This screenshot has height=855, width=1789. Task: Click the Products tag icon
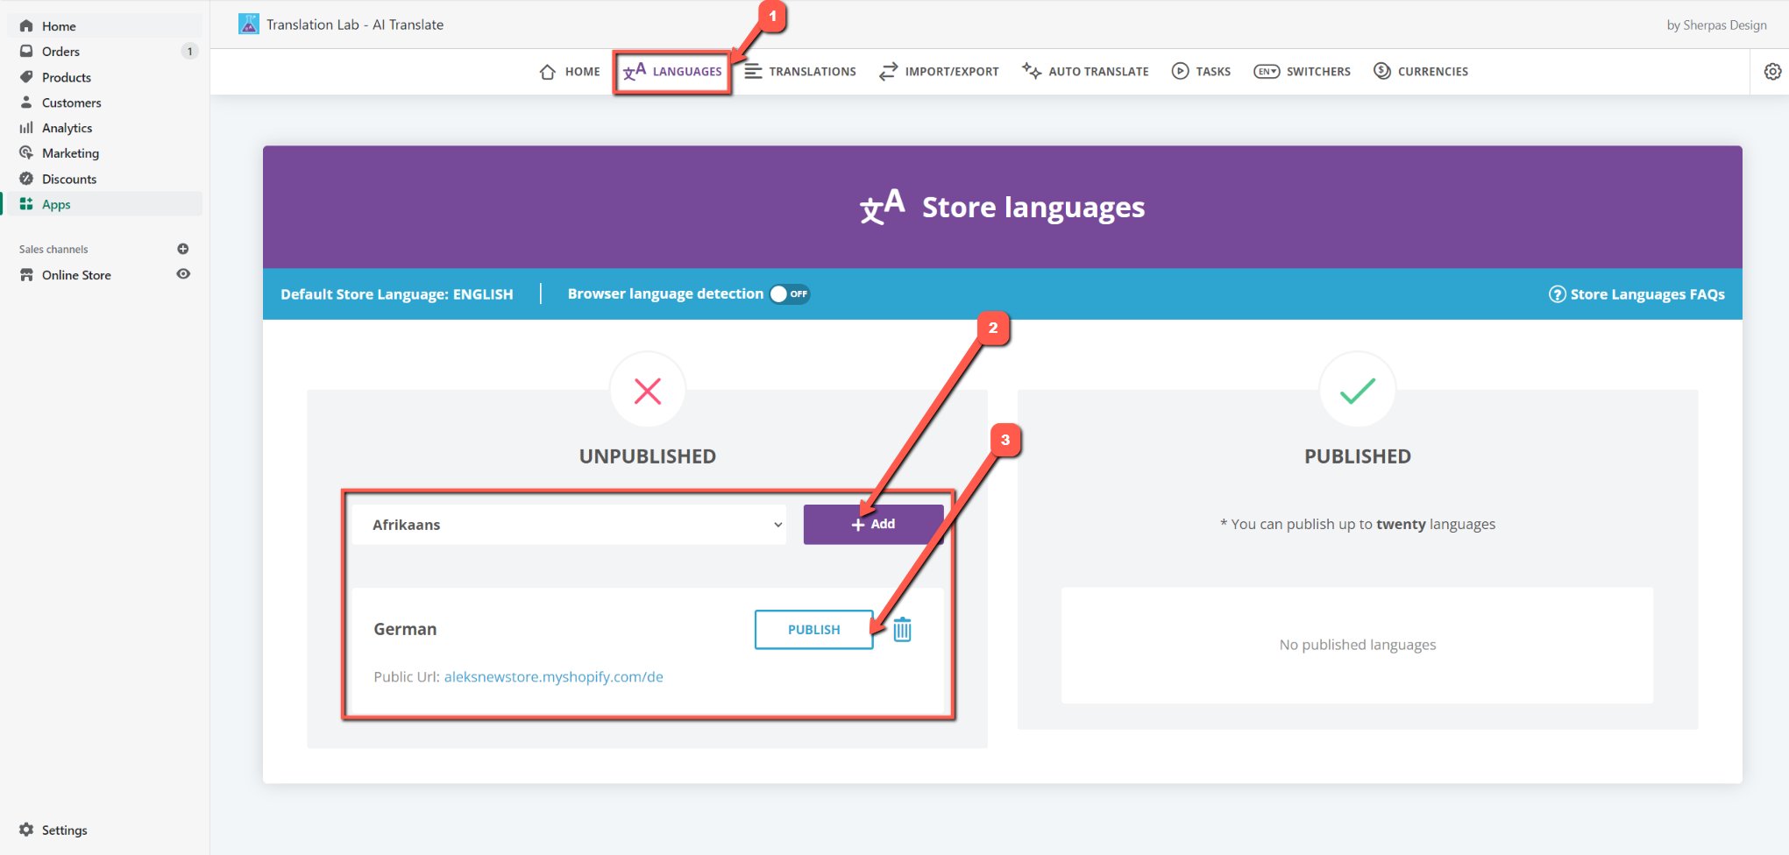click(26, 77)
